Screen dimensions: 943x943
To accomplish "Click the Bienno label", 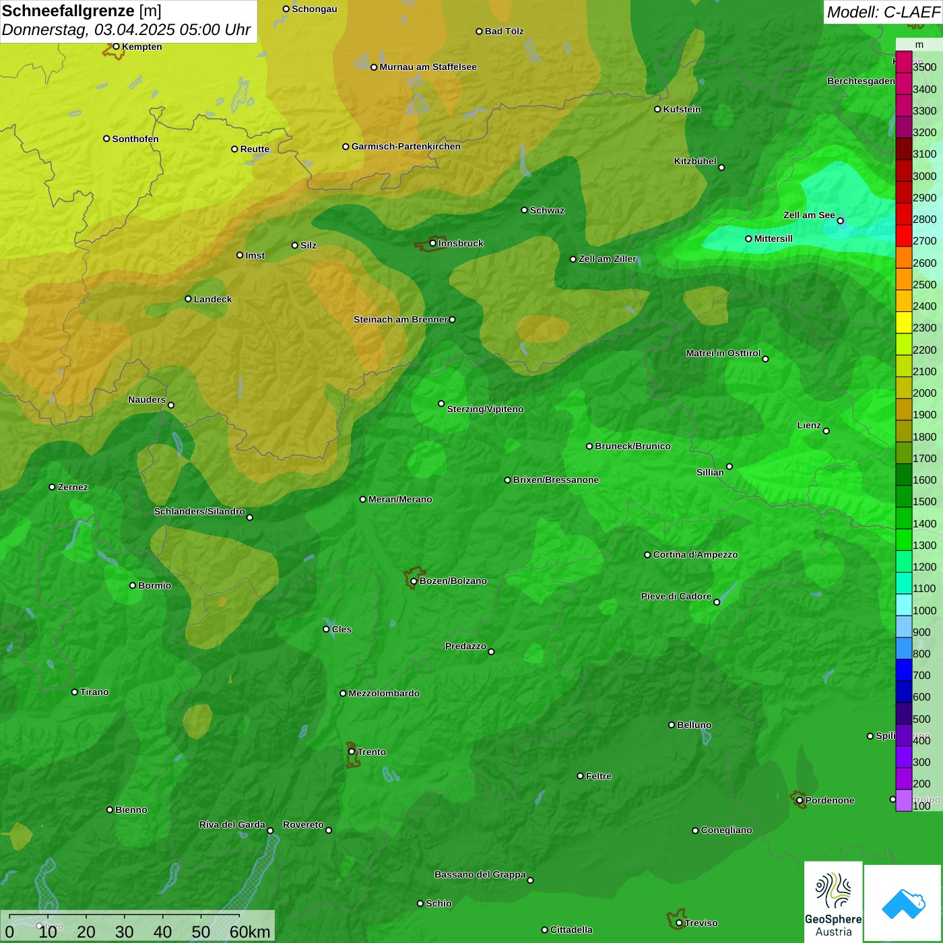I will click(x=131, y=810).
